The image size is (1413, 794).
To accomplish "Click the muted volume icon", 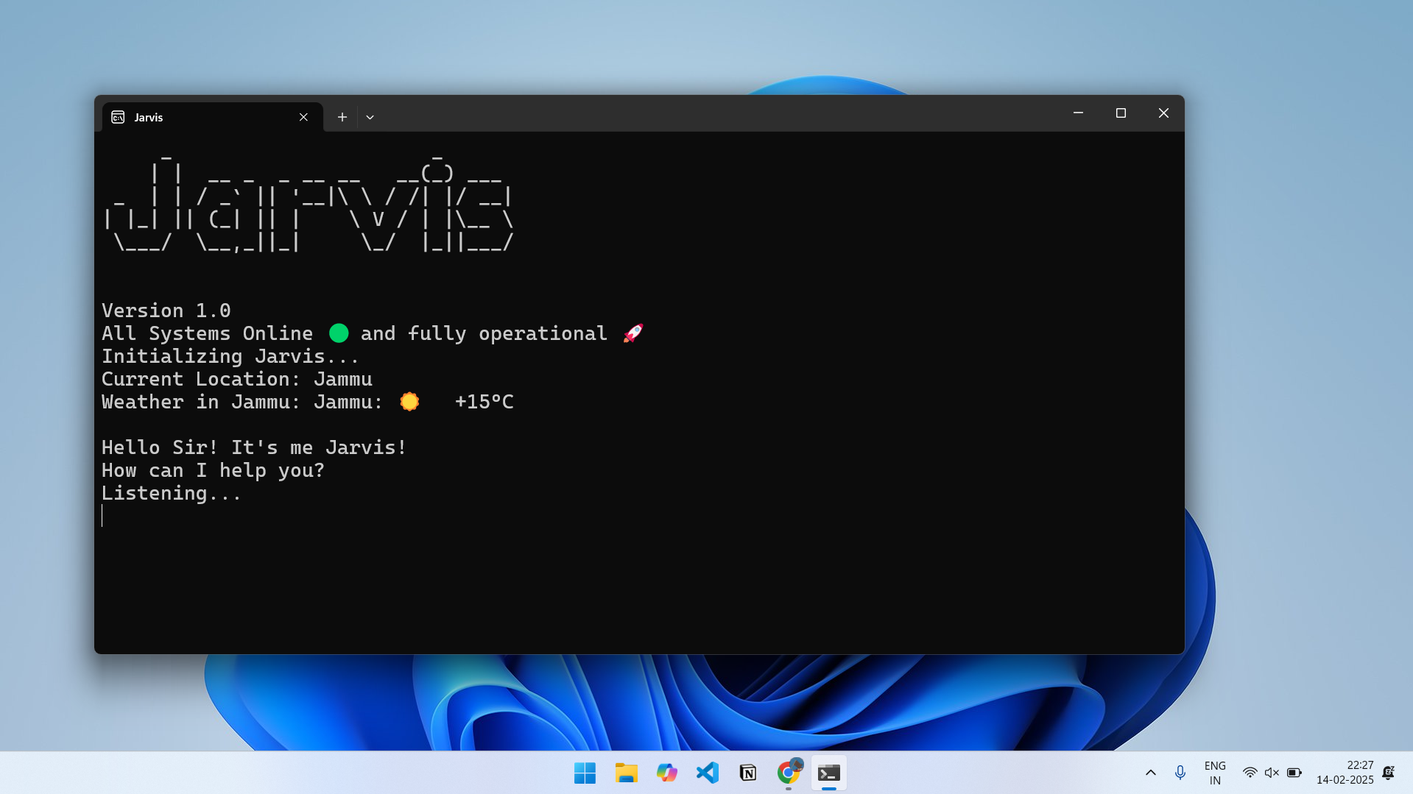I will point(1272,773).
